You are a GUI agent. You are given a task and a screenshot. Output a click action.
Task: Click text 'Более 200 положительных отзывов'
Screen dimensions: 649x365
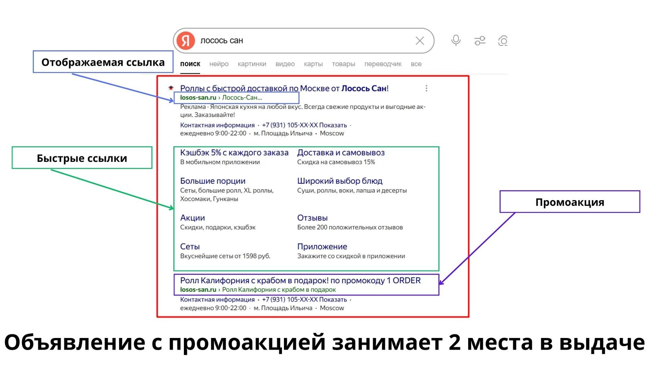click(x=350, y=227)
